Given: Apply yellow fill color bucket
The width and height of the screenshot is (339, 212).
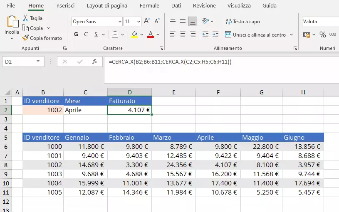Looking at the screenshot, I should point(134,35).
